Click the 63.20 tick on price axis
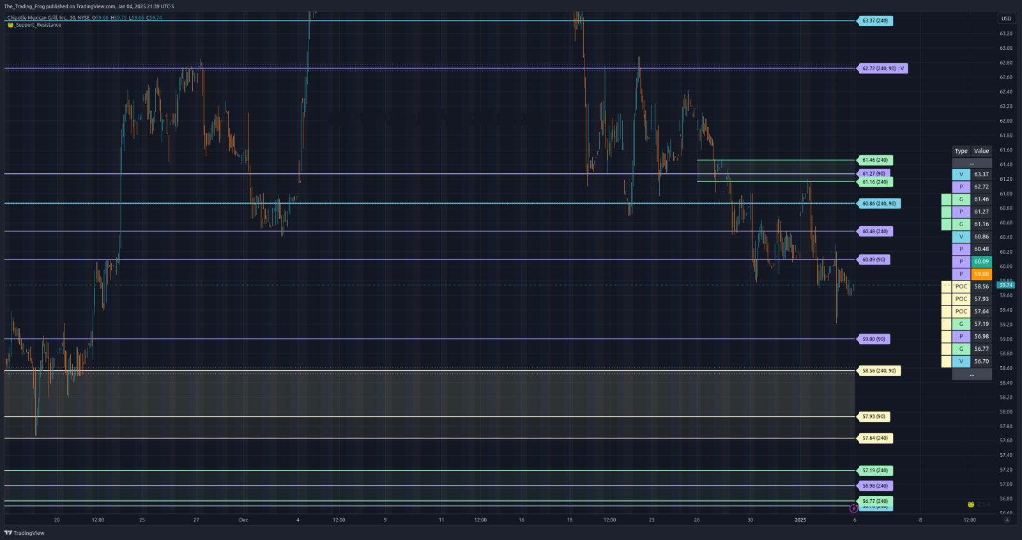This screenshot has width=1022, height=540. [1006, 33]
